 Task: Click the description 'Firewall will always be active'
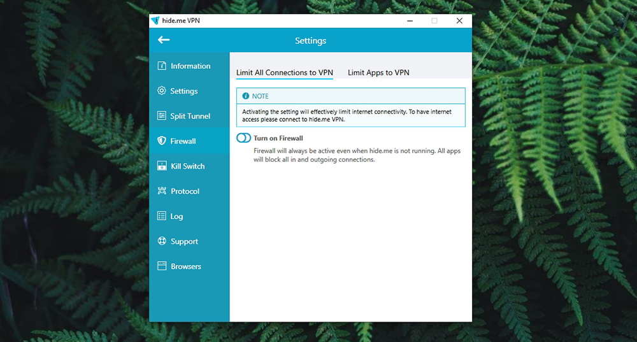[x=357, y=155]
